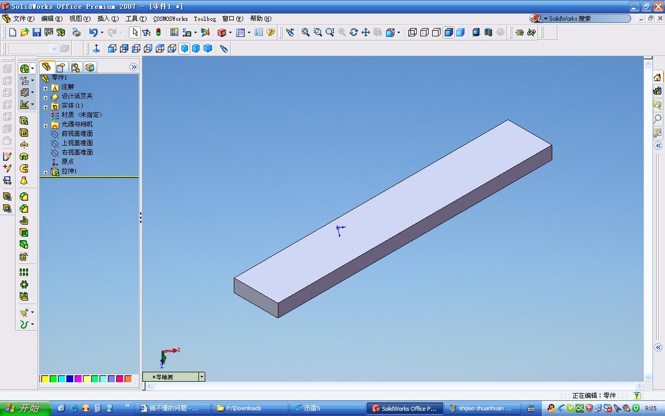Click the Zoom to Fit magnifier icon
Viewport: 665px width, 416px height.
pyautogui.click(x=305, y=32)
